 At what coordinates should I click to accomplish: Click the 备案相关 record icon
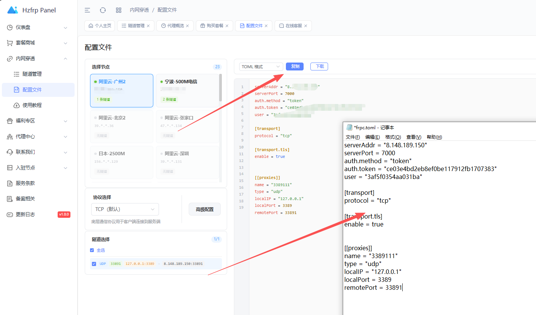click(x=10, y=199)
